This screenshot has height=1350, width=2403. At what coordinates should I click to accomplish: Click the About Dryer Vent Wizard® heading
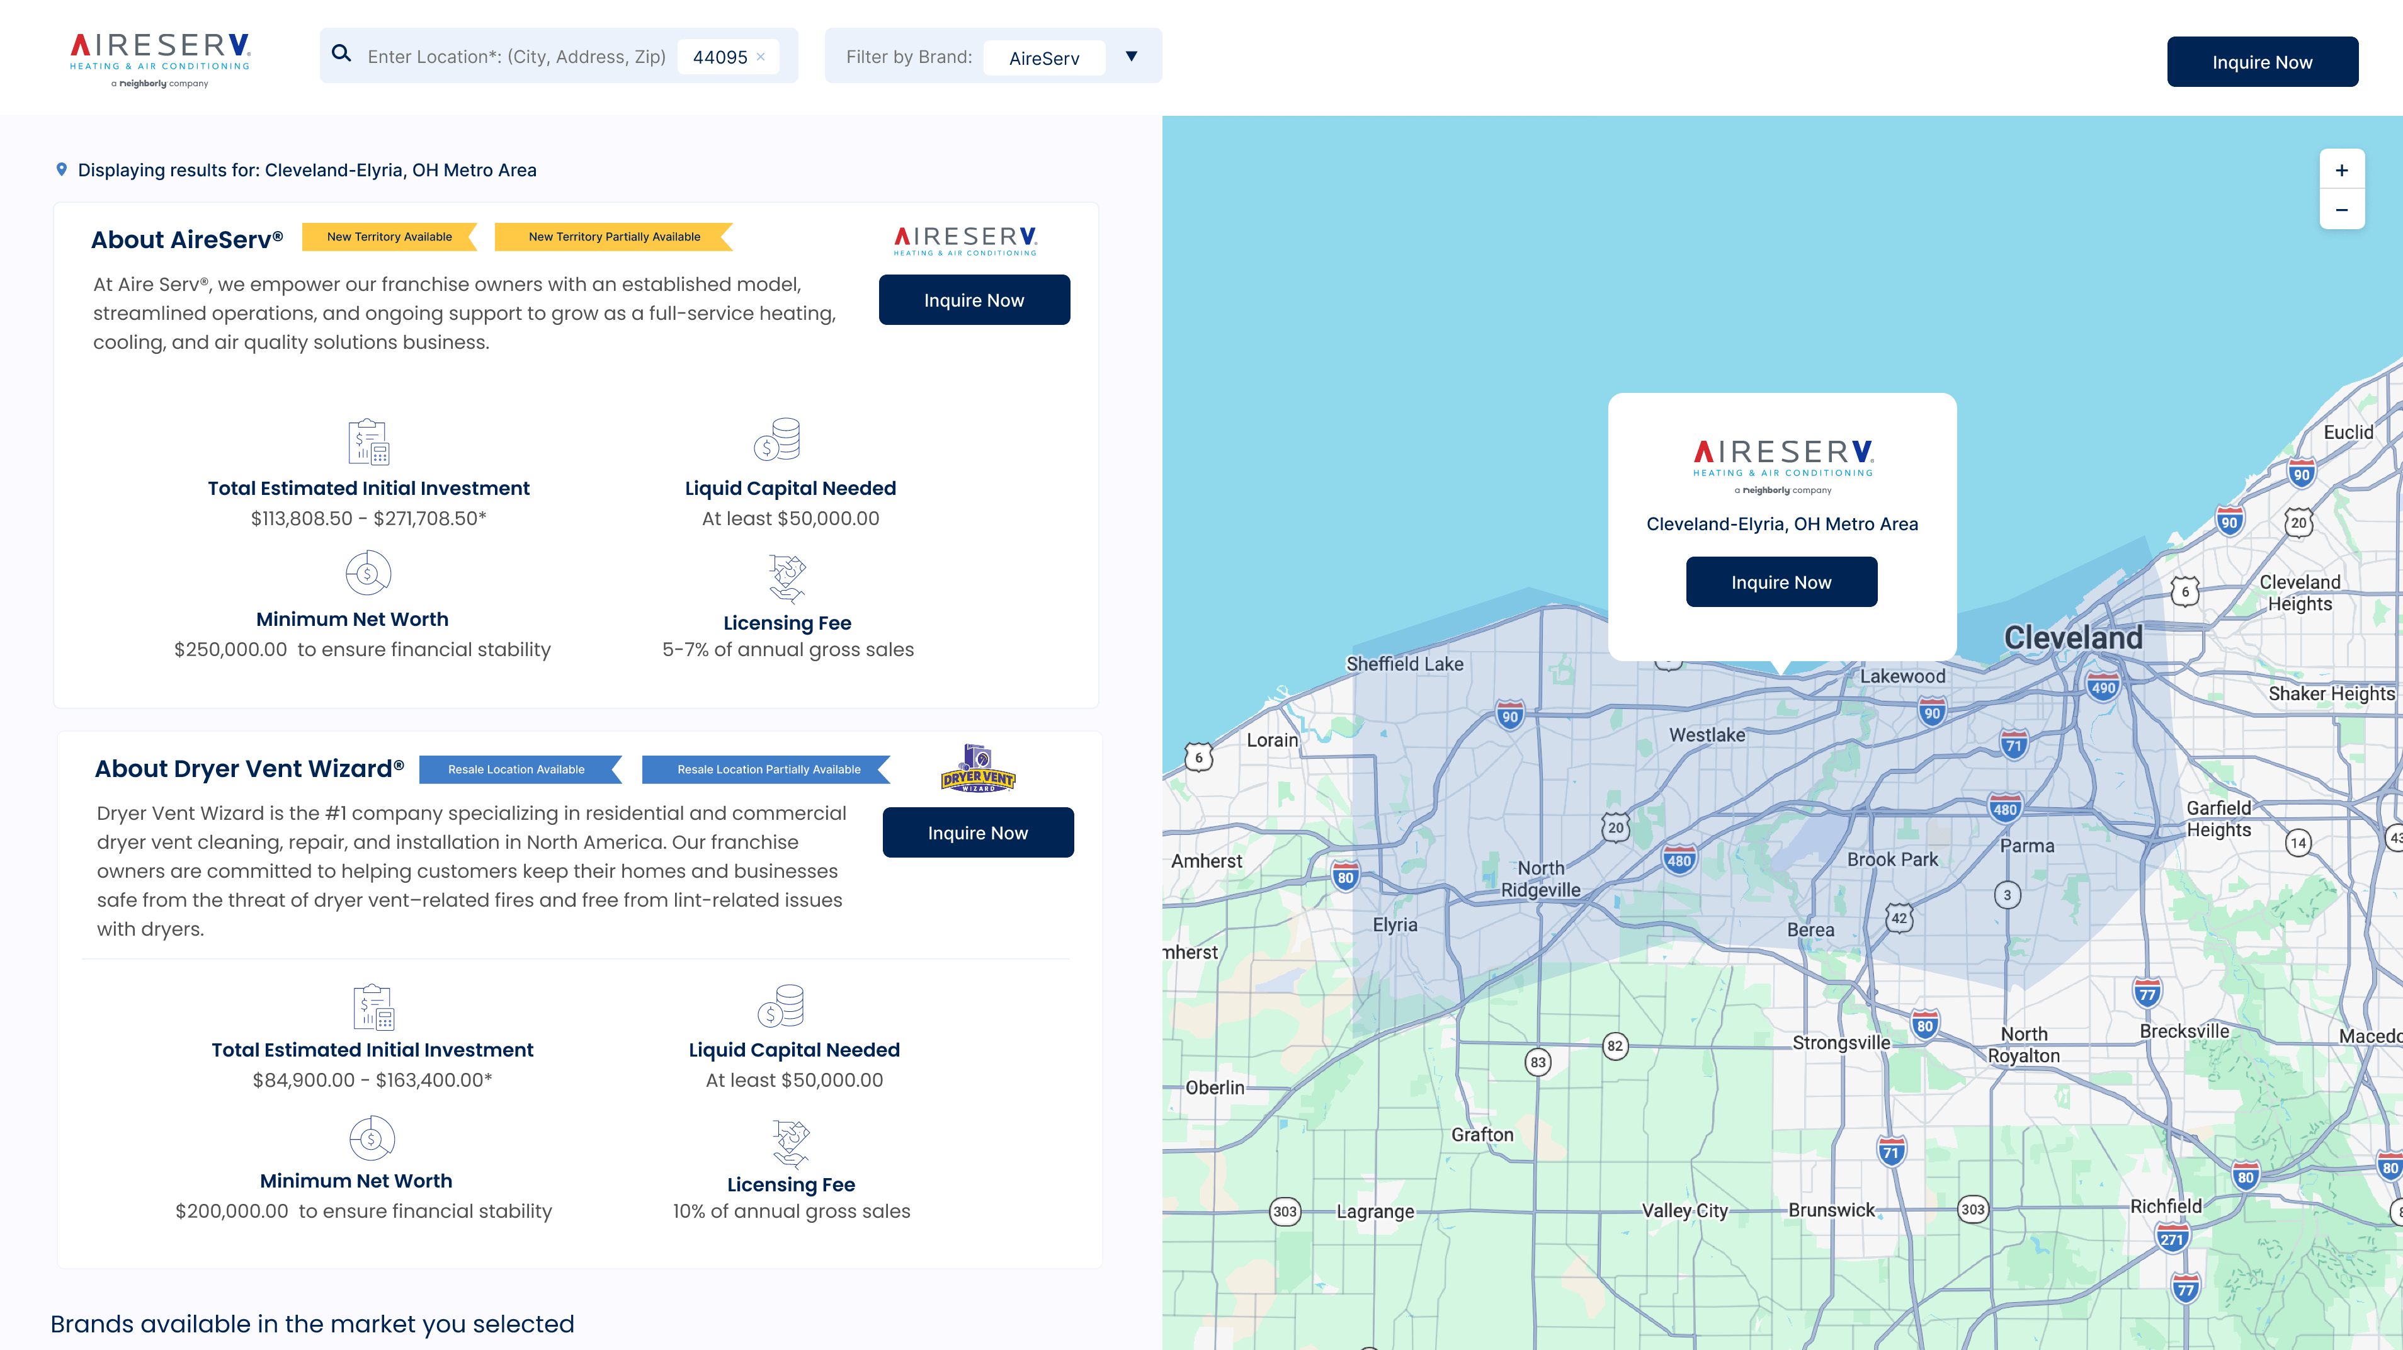(249, 768)
